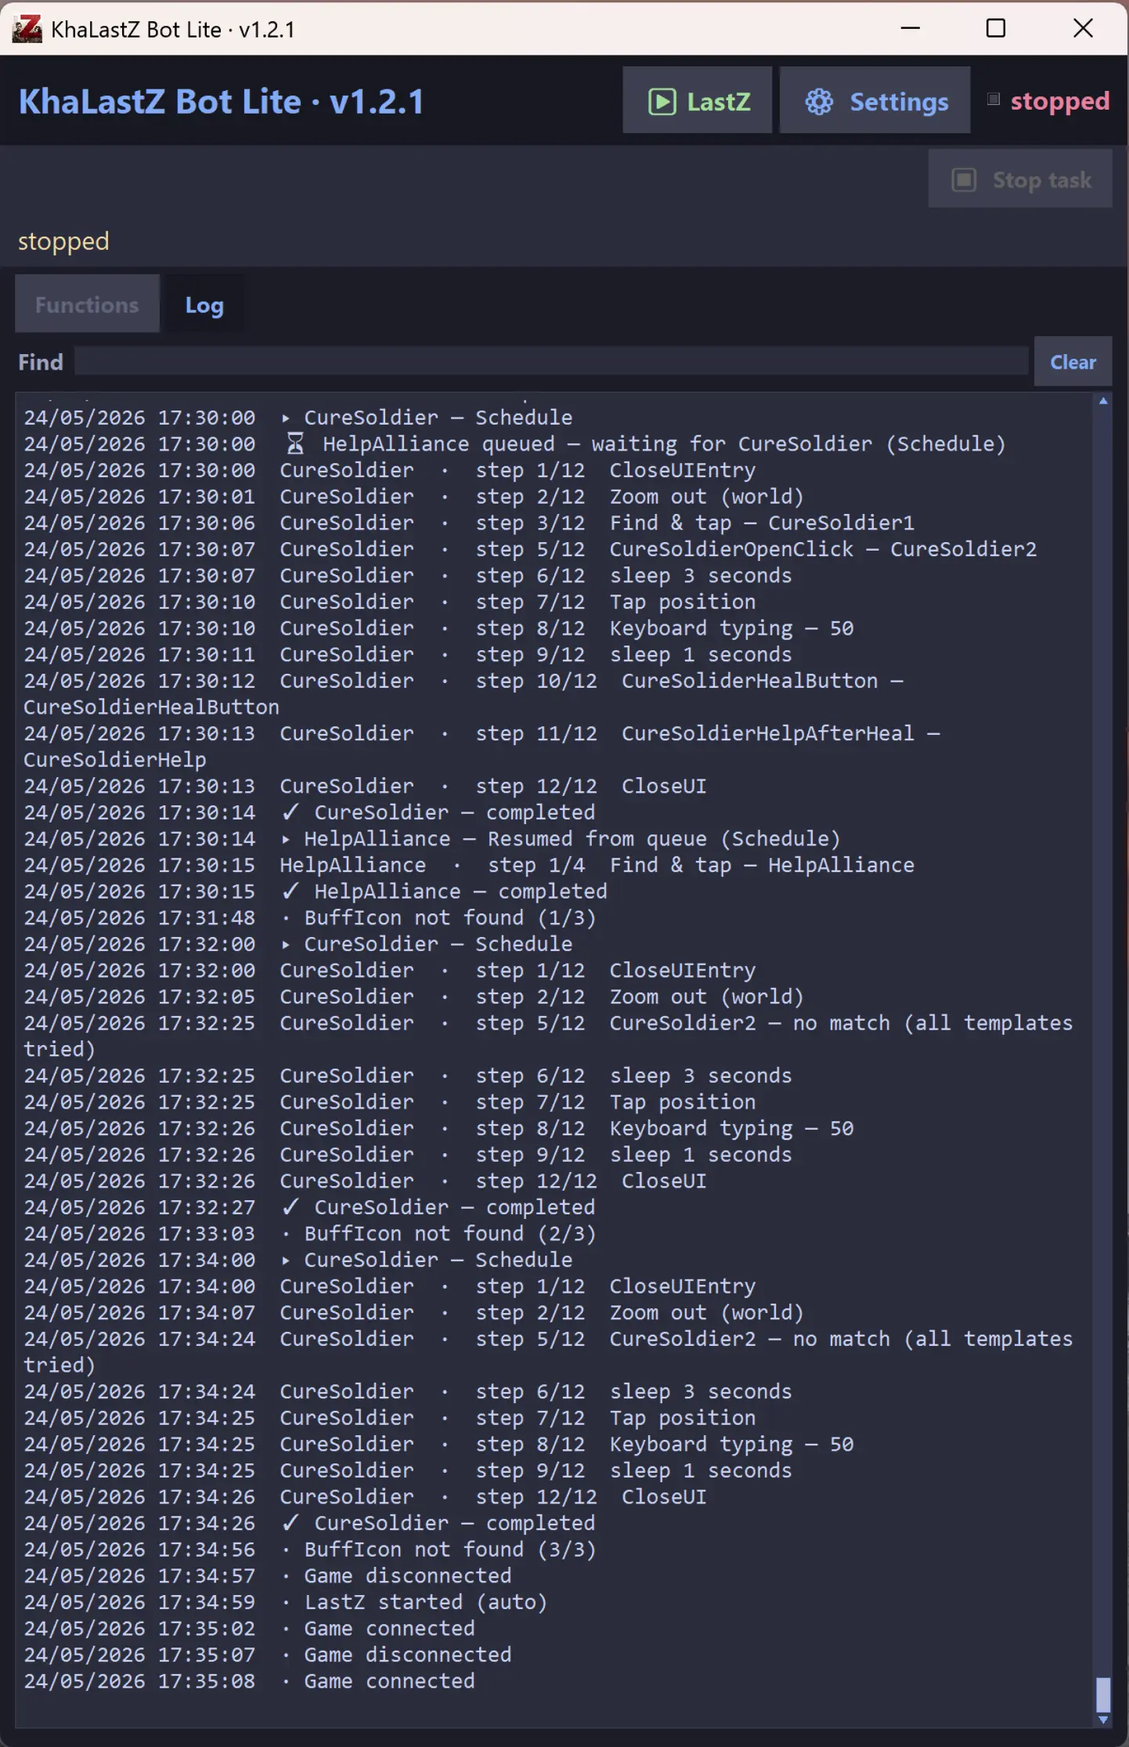
Task: Click the Stop task square icon
Action: click(x=964, y=180)
